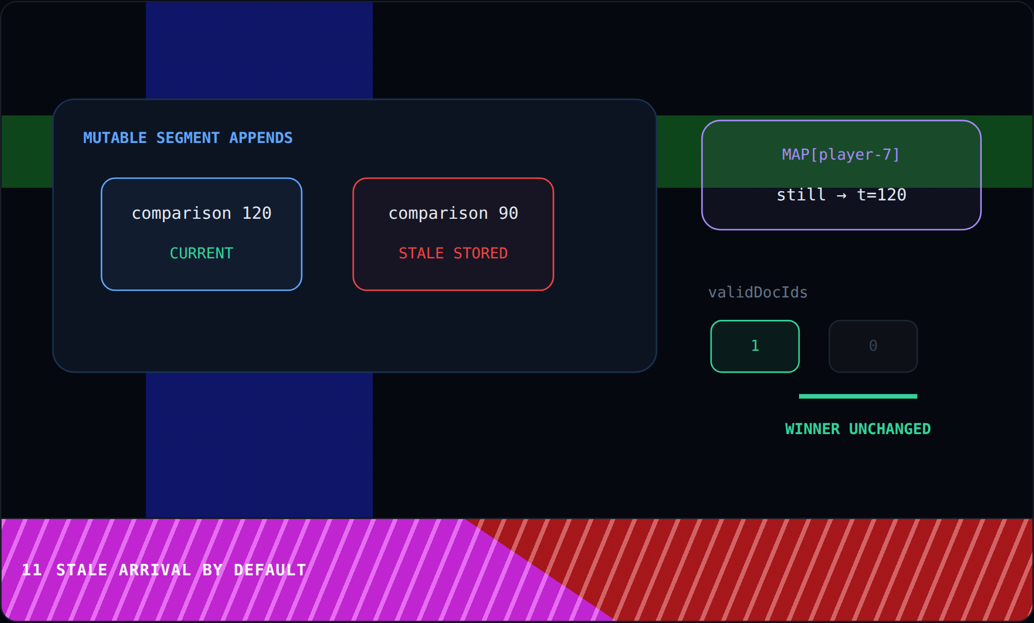The height and width of the screenshot is (623, 1034).
Task: Click the comparison 90 STALE STORED card
Action: 453,234
